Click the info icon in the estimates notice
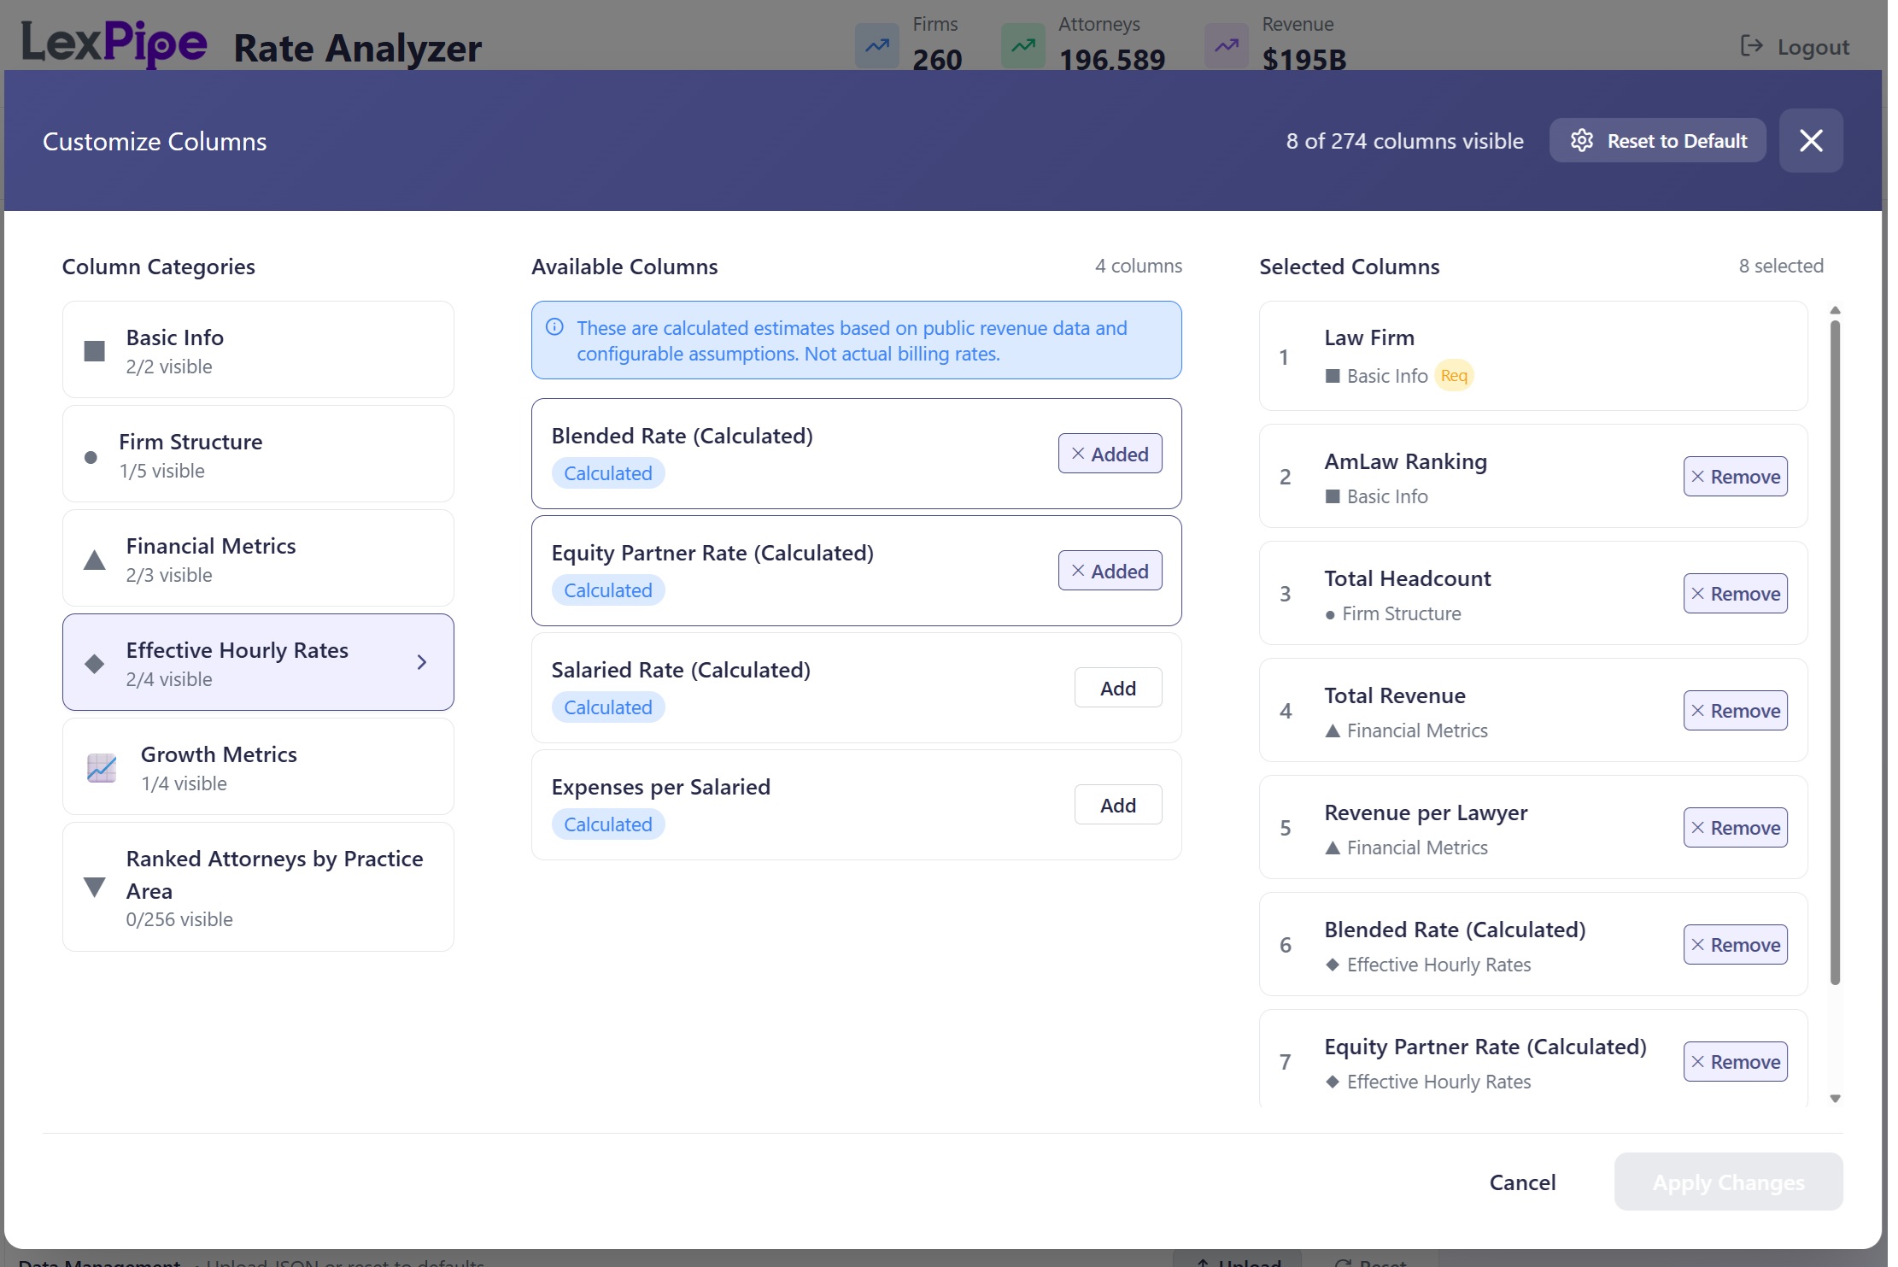The height and width of the screenshot is (1267, 1898). pos(554,327)
